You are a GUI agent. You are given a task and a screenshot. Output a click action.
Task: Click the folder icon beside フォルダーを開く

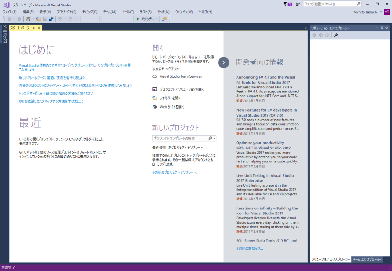[x=155, y=98]
